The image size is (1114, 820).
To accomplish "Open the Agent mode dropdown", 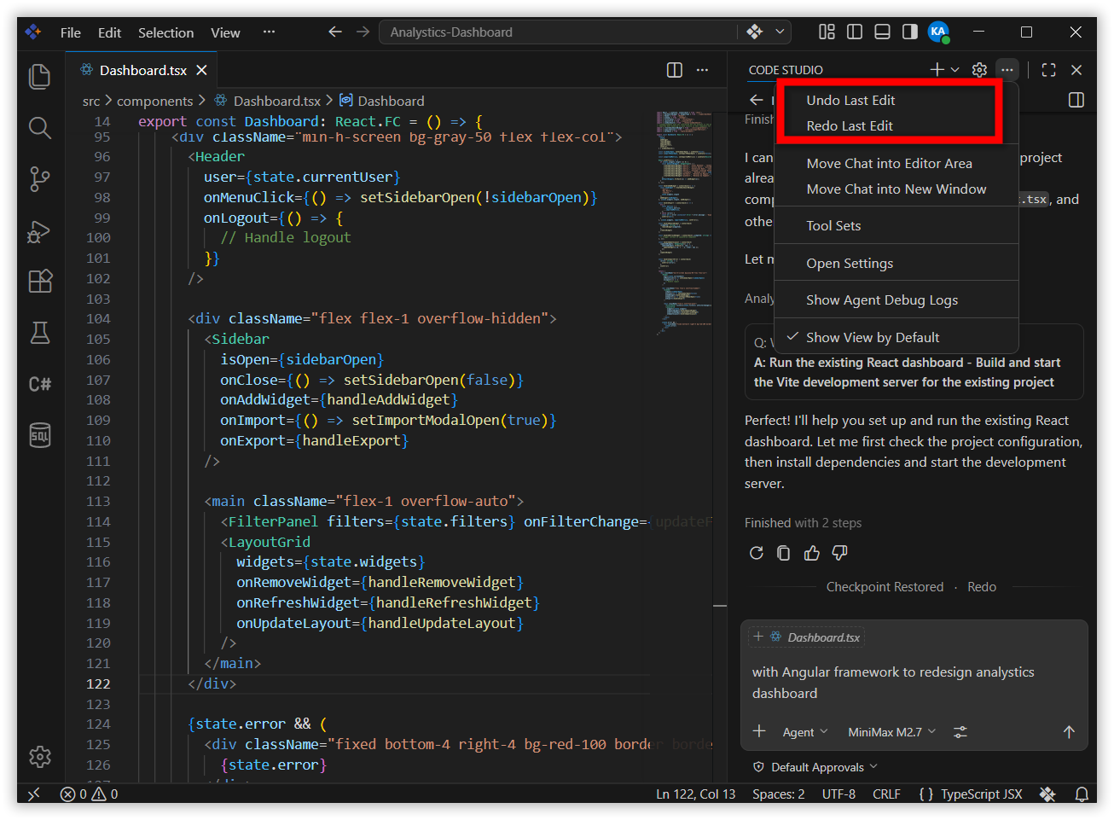I will click(805, 732).
